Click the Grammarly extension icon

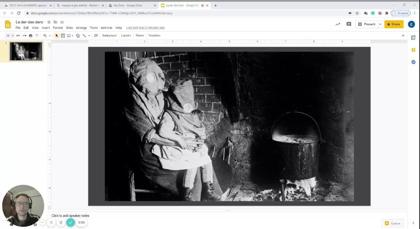pos(373,13)
